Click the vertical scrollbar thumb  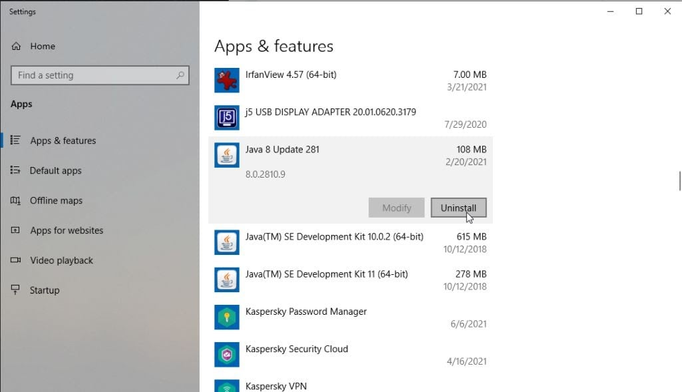coord(679,180)
